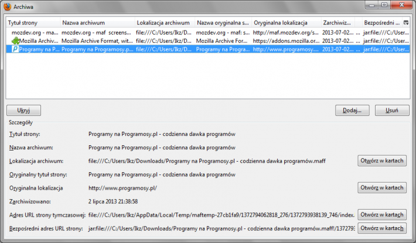Click the cell https://addons.mozilla.or...
Screen dimensions: 416x243
click(x=286, y=41)
